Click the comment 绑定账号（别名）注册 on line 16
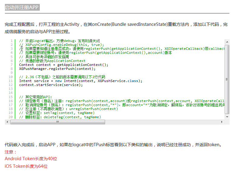The image size is (232, 179). click(x=122, y=101)
